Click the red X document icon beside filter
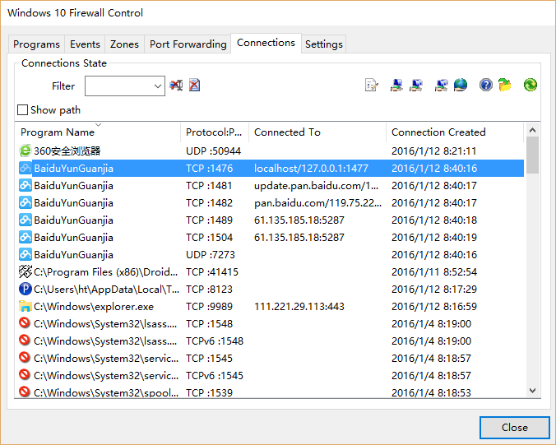Image resolution: width=556 pixels, height=445 pixels. (x=195, y=86)
